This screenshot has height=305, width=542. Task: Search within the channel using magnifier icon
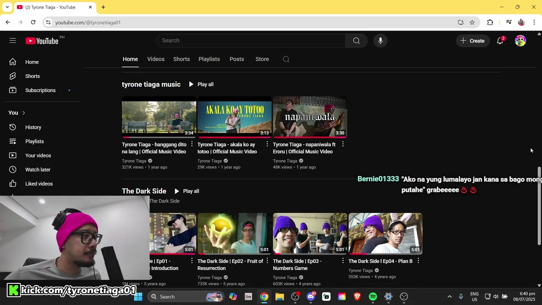[286, 59]
